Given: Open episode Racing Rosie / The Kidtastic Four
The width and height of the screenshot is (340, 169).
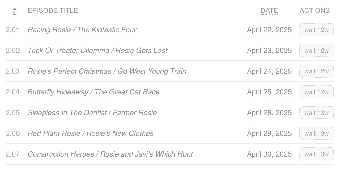Looking at the screenshot, I should pyautogui.click(x=82, y=30).
